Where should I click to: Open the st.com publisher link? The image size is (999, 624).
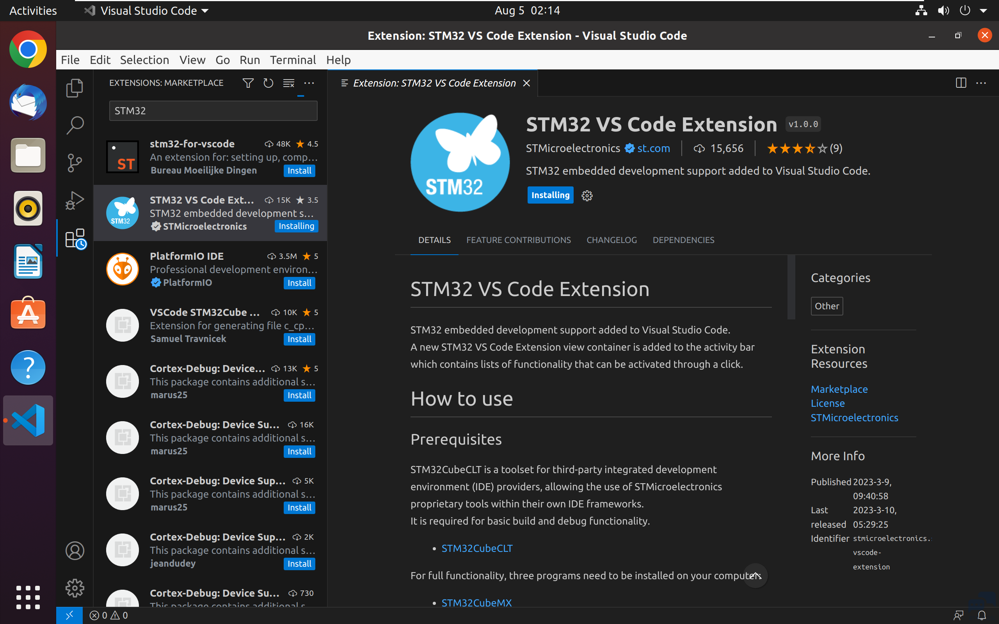pos(653,148)
